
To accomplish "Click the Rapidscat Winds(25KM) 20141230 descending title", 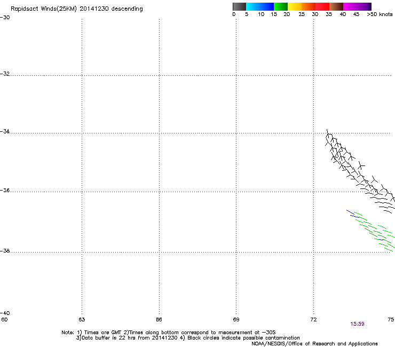I will [76, 9].
